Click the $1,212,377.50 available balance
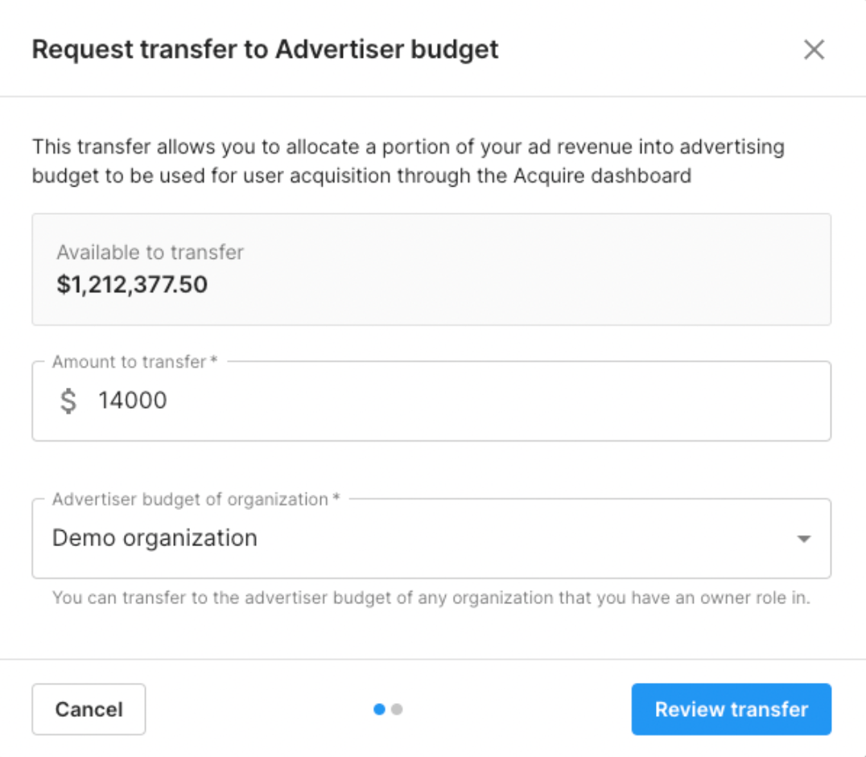The height and width of the screenshot is (757, 866). pyautogui.click(x=132, y=284)
